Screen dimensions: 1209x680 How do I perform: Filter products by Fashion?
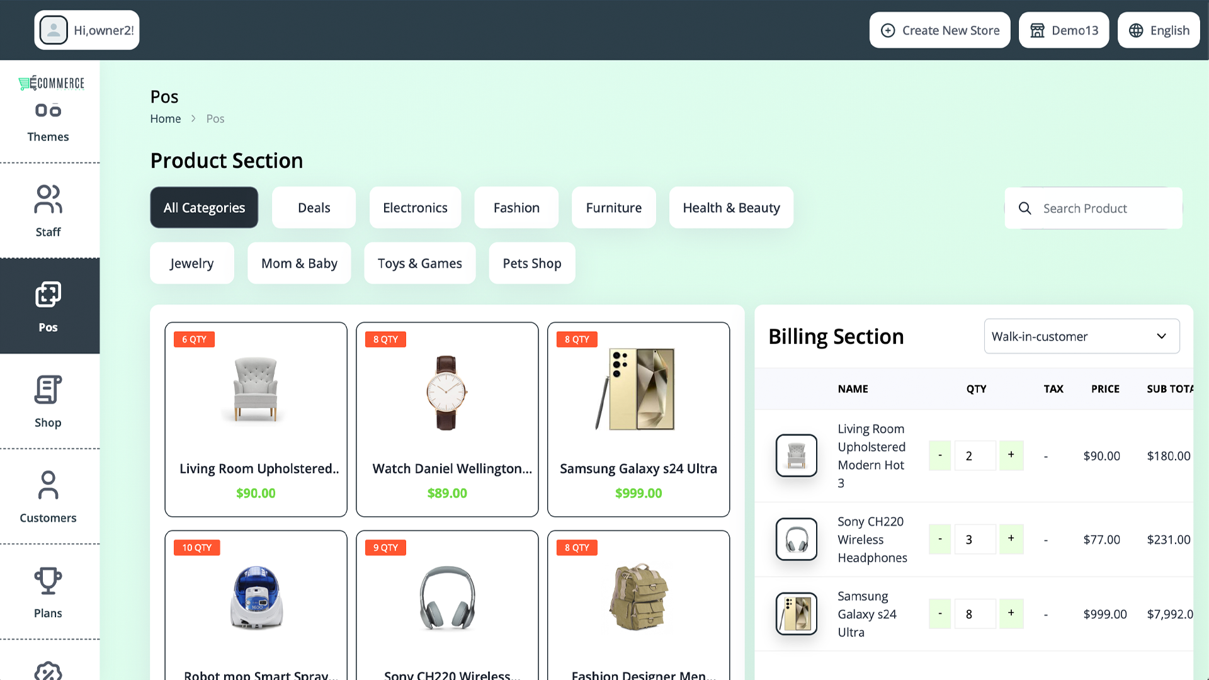click(x=516, y=208)
